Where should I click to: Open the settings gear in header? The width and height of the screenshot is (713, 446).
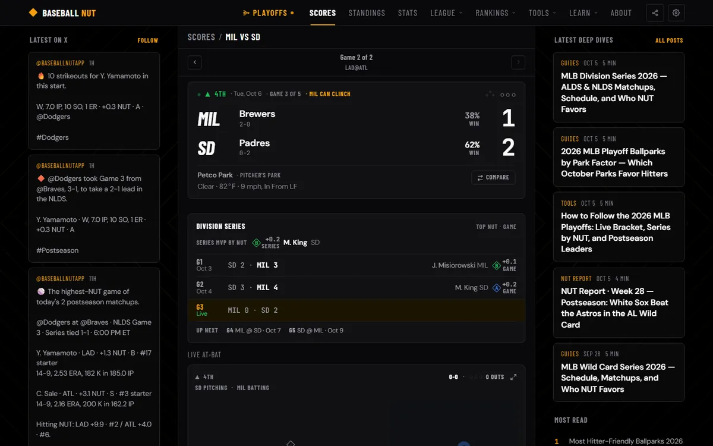(x=676, y=12)
